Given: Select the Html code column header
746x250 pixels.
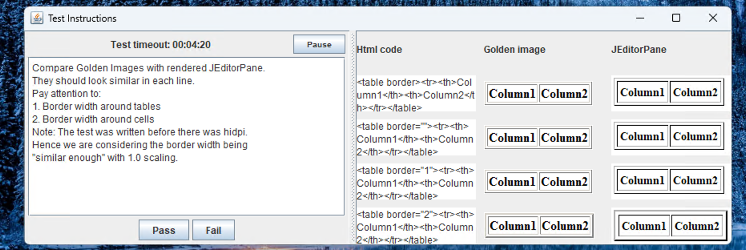Looking at the screenshot, I should (x=379, y=50).
